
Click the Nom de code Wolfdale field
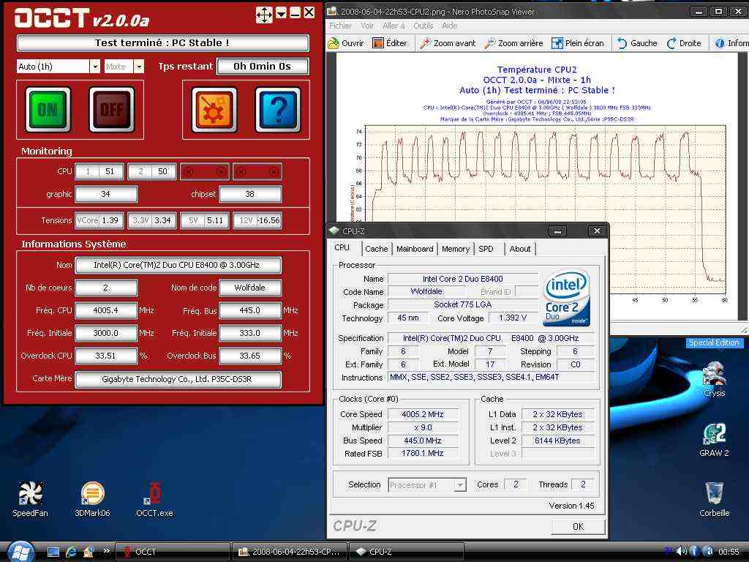tap(250, 288)
